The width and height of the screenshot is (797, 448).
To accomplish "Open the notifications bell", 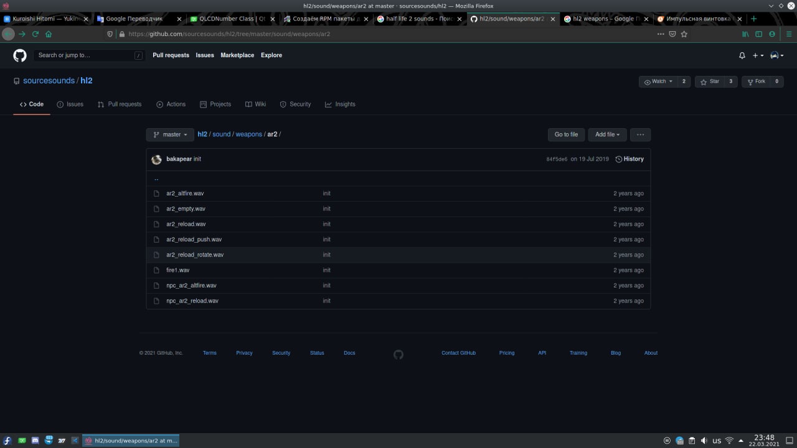I will (x=742, y=55).
